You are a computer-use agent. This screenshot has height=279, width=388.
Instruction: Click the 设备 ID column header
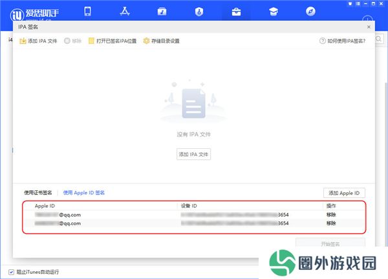click(189, 206)
